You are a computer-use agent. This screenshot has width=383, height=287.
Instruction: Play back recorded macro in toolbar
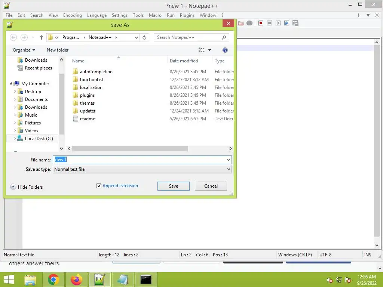pos(278,23)
